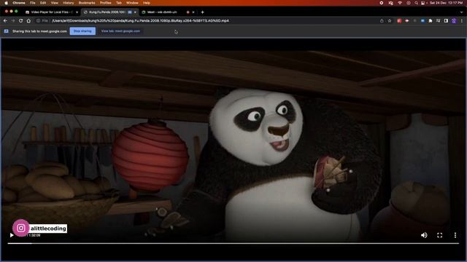Open the History menu

pos(68,3)
